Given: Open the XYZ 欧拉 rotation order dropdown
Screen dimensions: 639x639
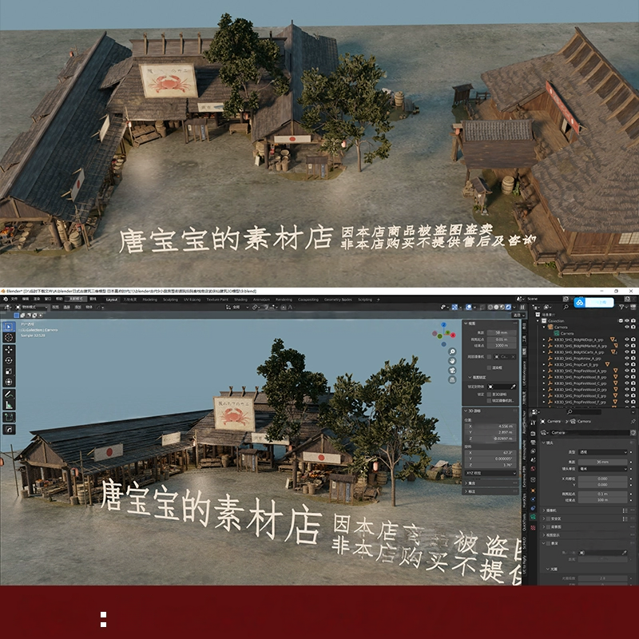Looking at the screenshot, I should pos(490,472).
